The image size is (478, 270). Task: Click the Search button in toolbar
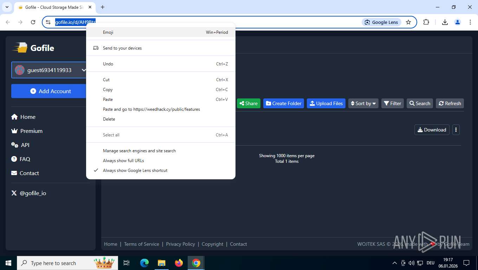[420, 103]
